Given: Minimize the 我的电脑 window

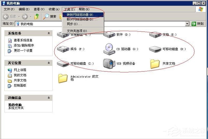Looking at the screenshot, I should 195,3.
